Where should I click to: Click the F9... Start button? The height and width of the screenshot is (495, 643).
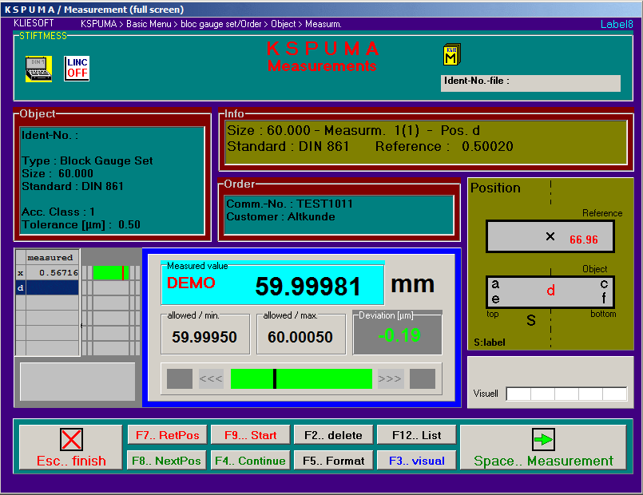pyautogui.click(x=249, y=435)
